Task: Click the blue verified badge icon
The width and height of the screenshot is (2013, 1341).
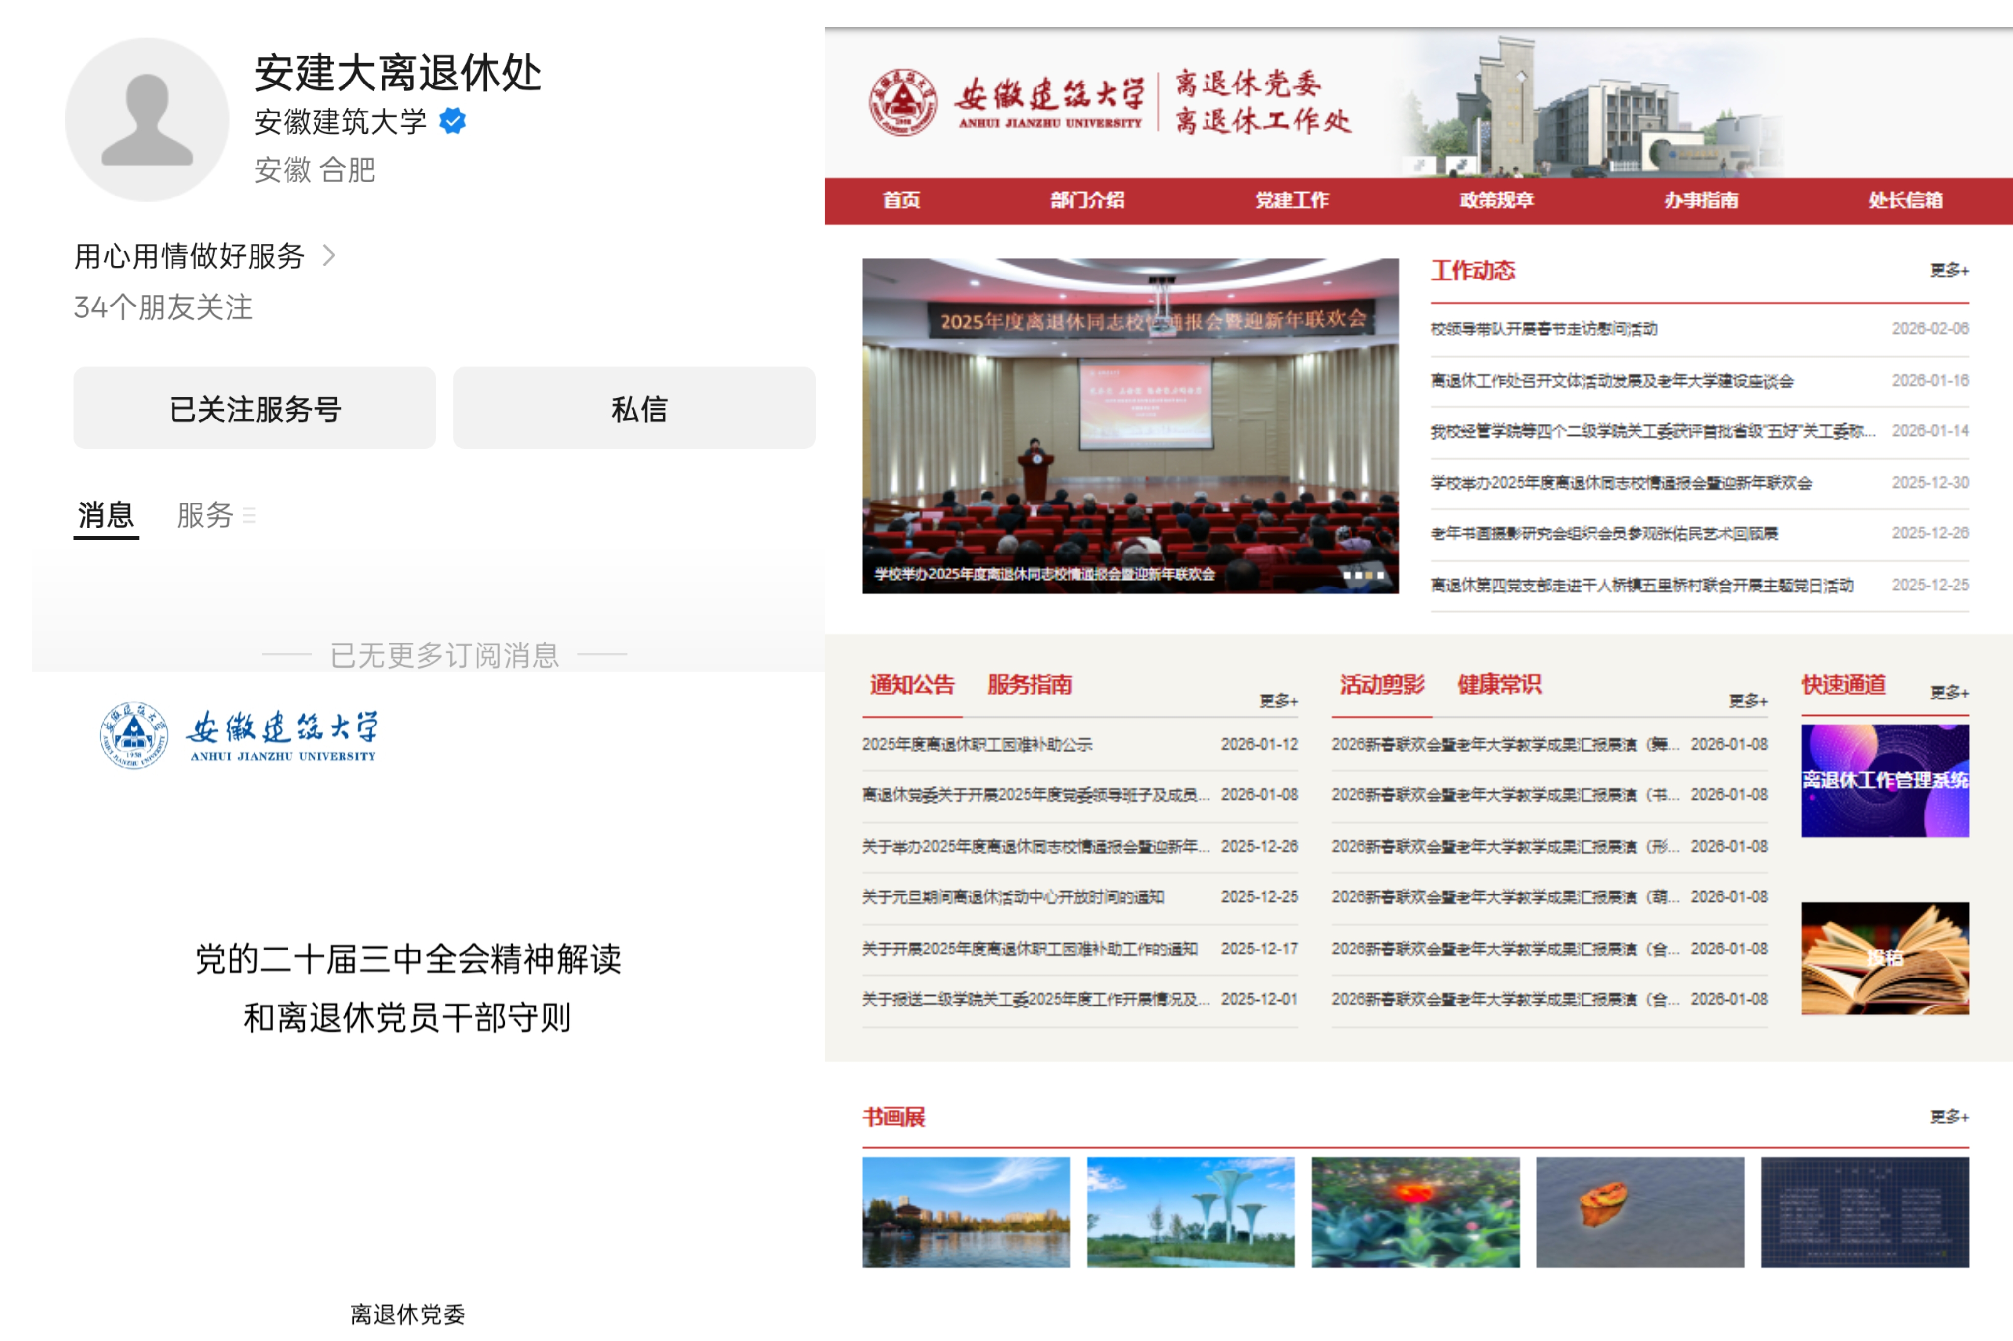Action: 453,120
